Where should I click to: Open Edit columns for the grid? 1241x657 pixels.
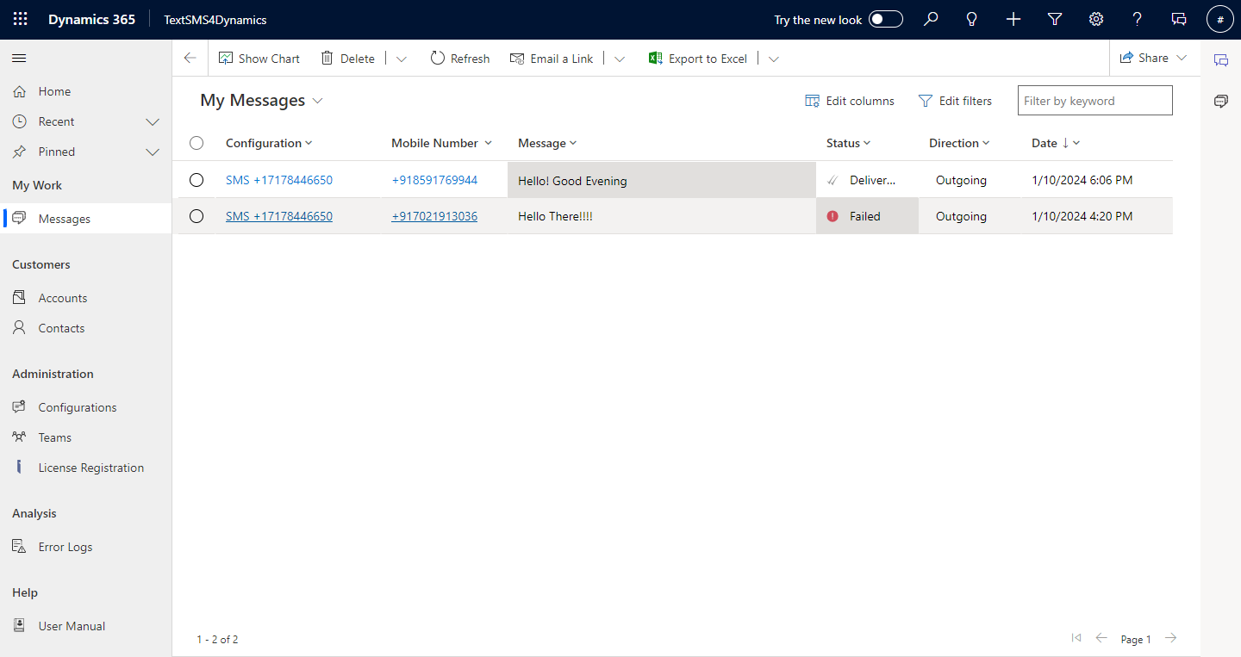850,100
